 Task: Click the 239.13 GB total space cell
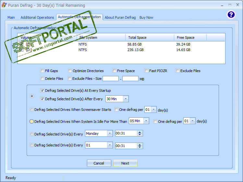(135, 50)
